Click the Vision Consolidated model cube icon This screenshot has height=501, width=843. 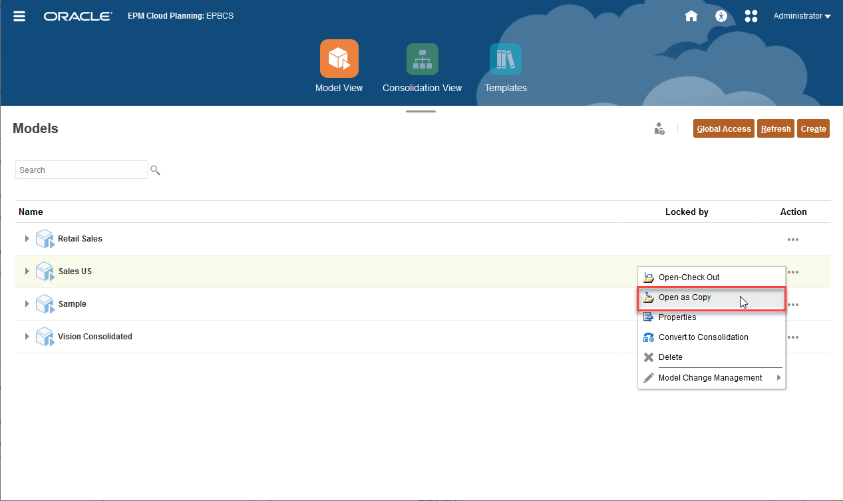coord(45,336)
